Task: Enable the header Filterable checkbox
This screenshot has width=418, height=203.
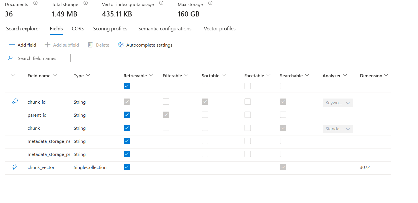Action: click(x=166, y=86)
